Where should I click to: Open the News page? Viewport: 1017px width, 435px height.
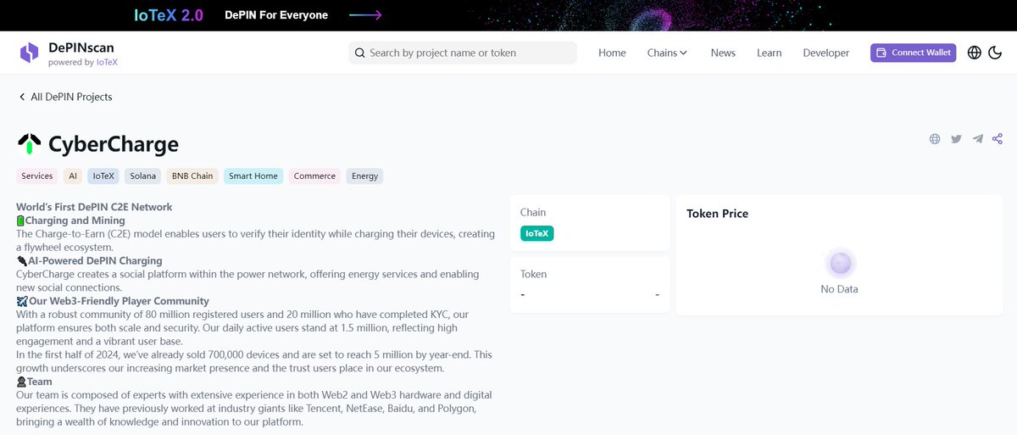[723, 53]
